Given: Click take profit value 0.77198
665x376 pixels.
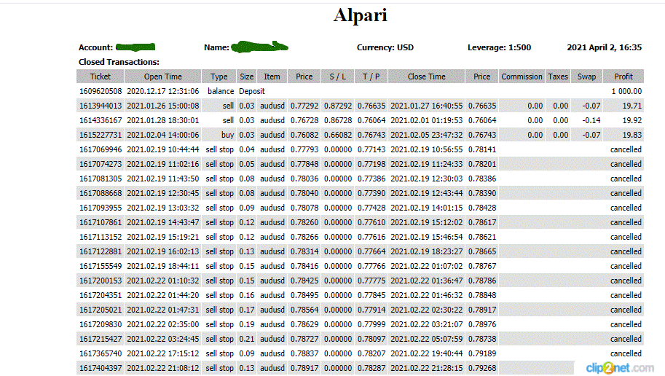Looking at the screenshot, I should (x=371, y=164).
